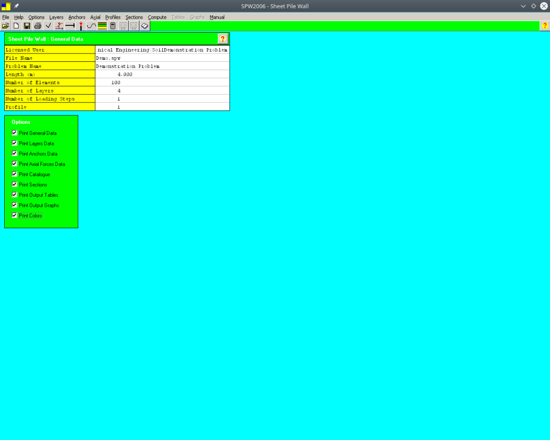
Task: Start computation via the calculator icon
Action: (112, 25)
